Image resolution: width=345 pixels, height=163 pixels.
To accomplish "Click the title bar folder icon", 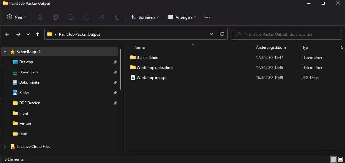I will coord(5,4).
